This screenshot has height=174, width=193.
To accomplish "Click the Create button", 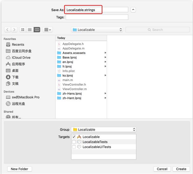I will tap(181, 169).
